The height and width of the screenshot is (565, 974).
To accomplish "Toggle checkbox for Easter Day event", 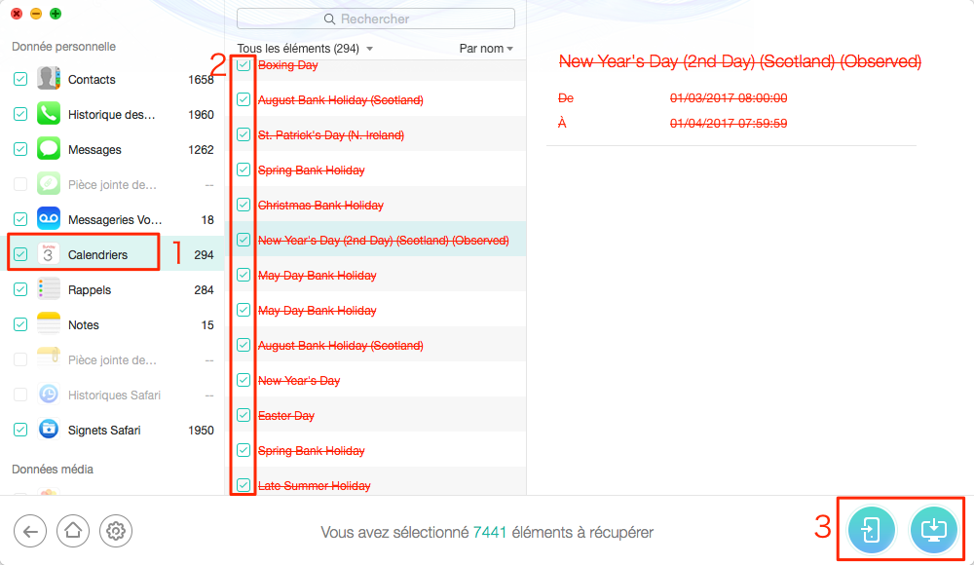I will click(243, 415).
